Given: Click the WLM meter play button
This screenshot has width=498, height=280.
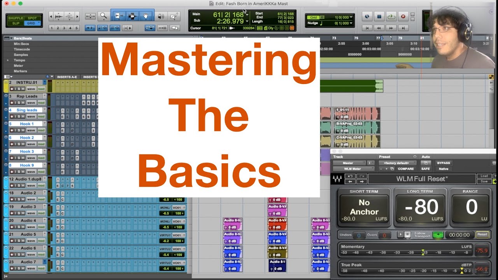Looking at the screenshot, I should [400, 234].
